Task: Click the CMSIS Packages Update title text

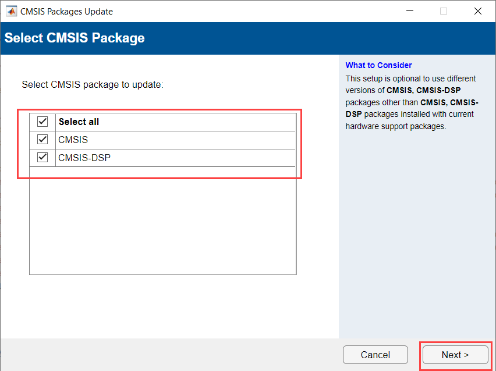Action: coord(66,12)
